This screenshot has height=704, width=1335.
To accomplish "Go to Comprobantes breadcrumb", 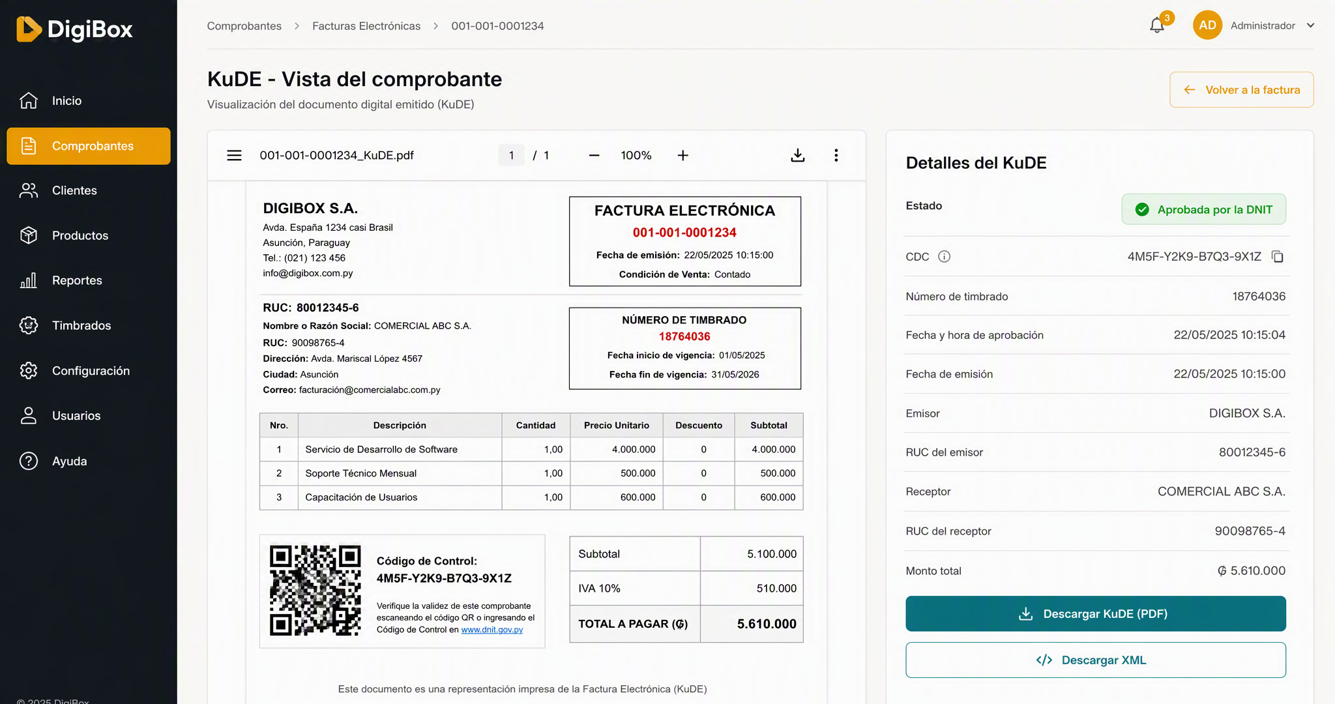I will click(244, 26).
